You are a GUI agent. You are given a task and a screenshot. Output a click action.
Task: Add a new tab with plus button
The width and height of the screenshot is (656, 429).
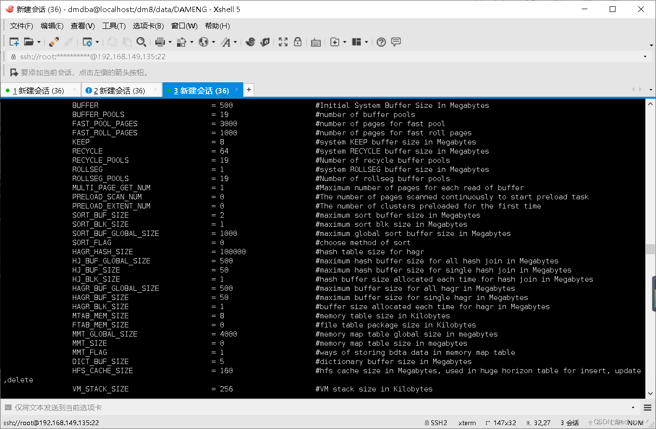(x=249, y=90)
